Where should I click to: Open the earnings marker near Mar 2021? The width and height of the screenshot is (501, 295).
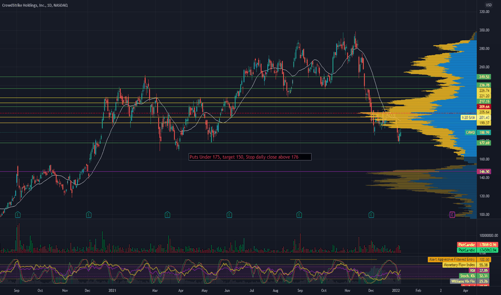click(167, 215)
